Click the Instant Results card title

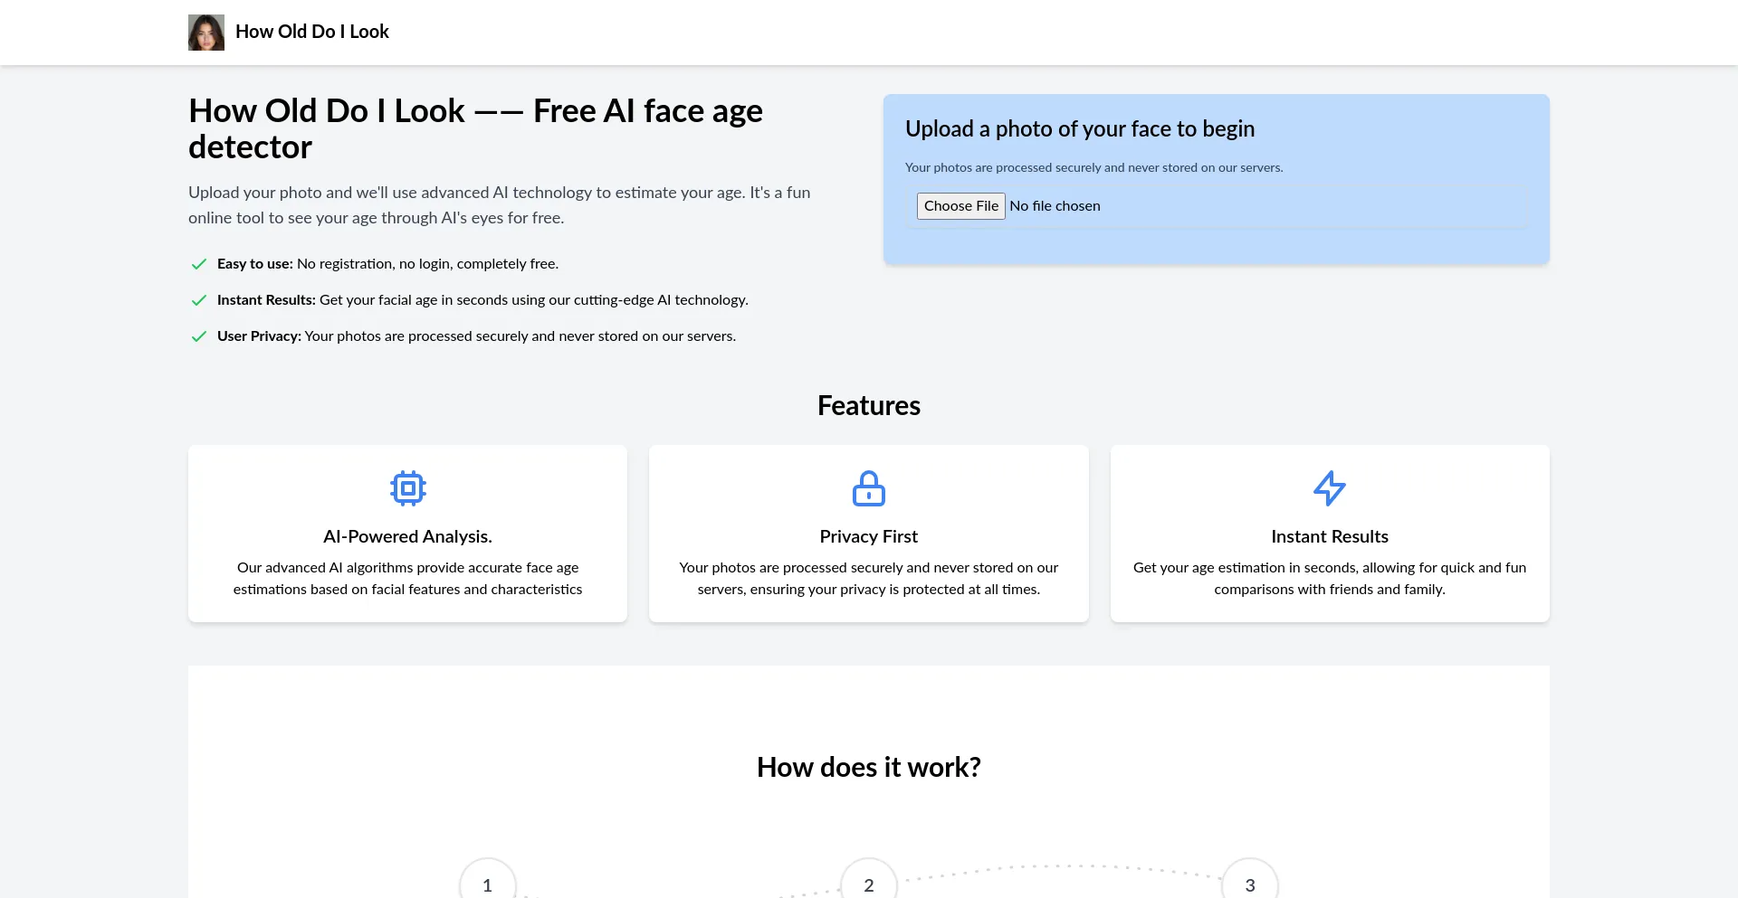(1330, 536)
